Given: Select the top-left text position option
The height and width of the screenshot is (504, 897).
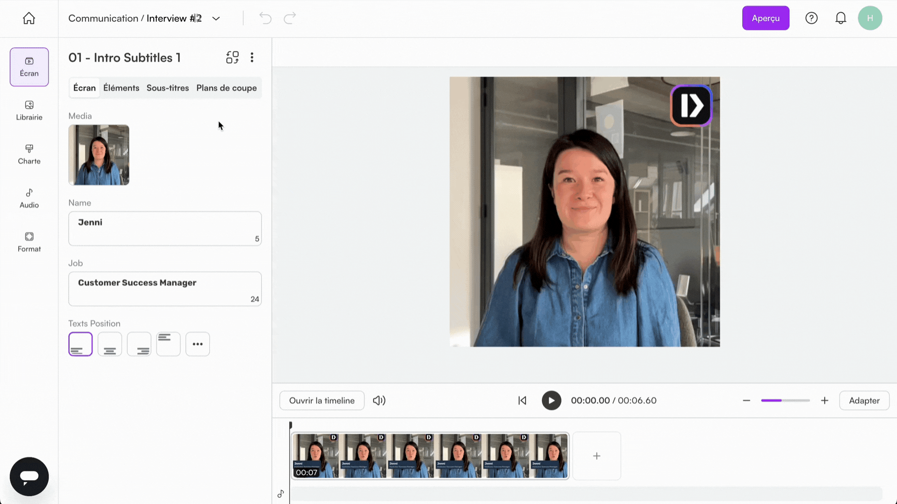Looking at the screenshot, I should point(168,344).
